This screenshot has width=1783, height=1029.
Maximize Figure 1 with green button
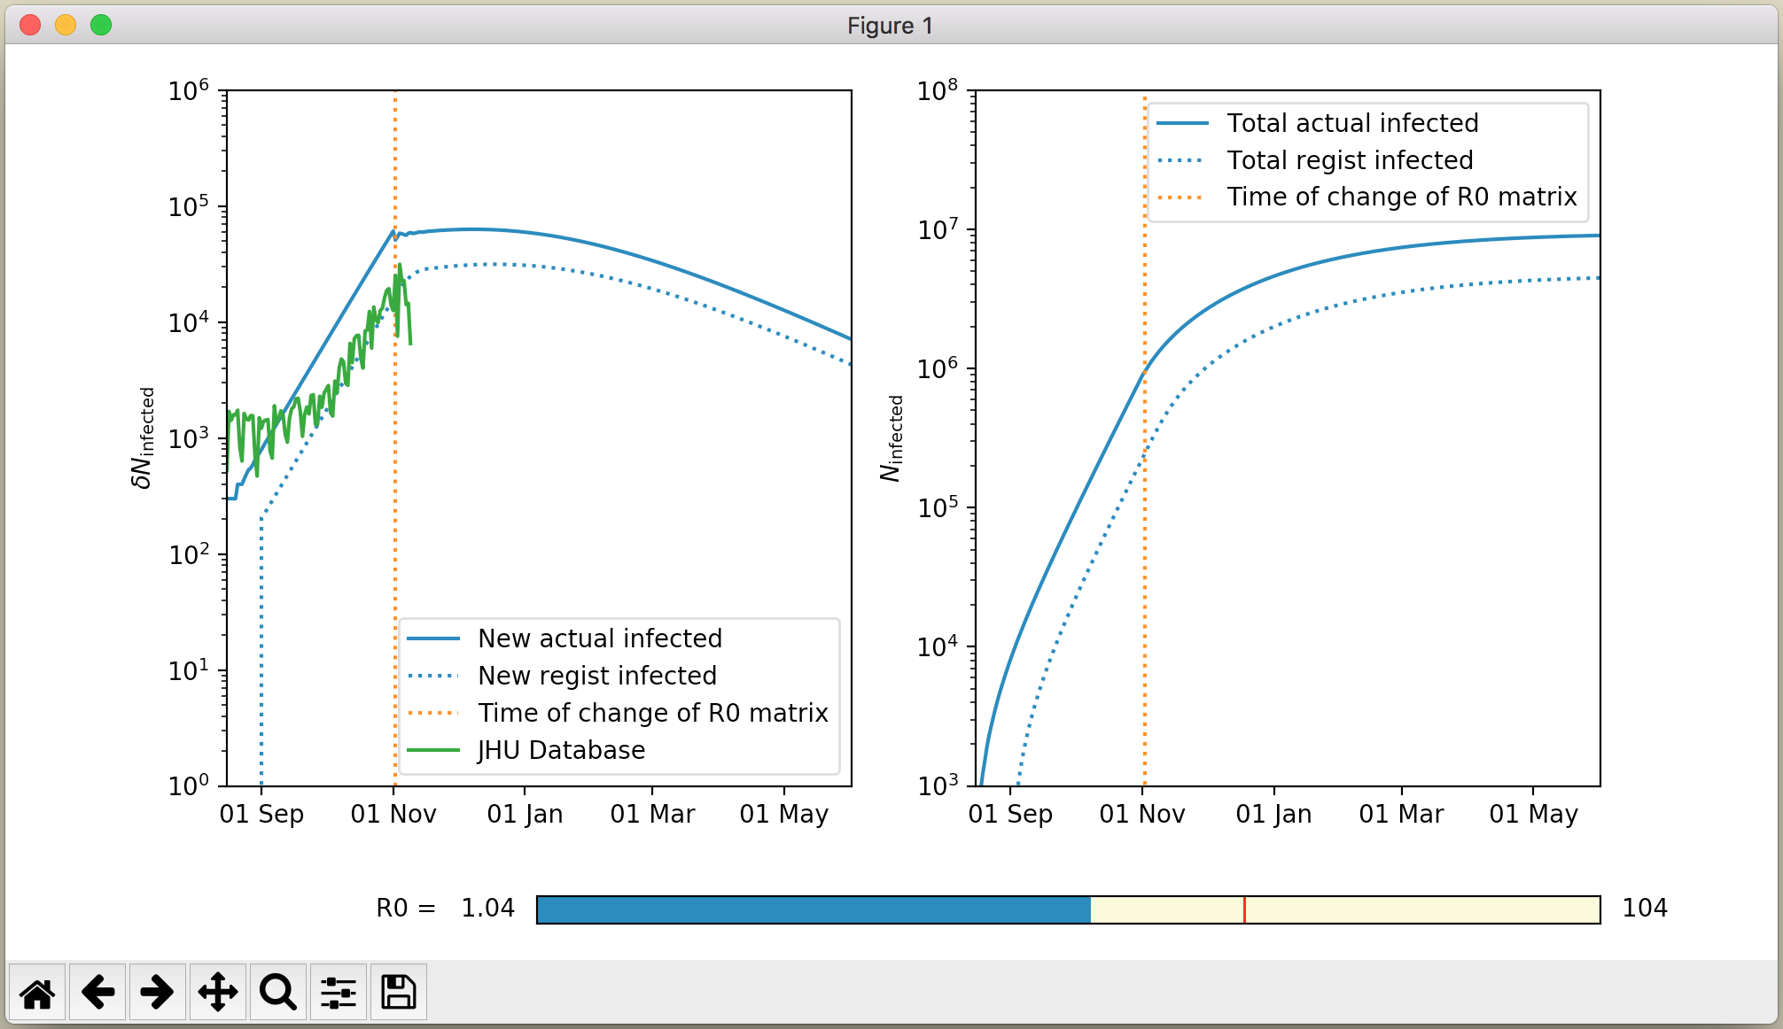click(101, 25)
